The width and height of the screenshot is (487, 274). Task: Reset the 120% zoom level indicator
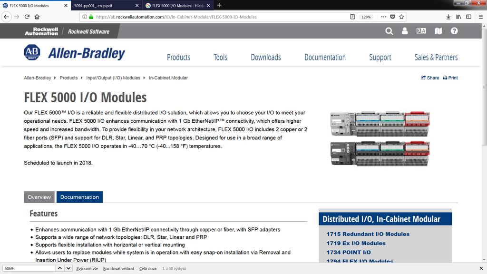[366, 17]
